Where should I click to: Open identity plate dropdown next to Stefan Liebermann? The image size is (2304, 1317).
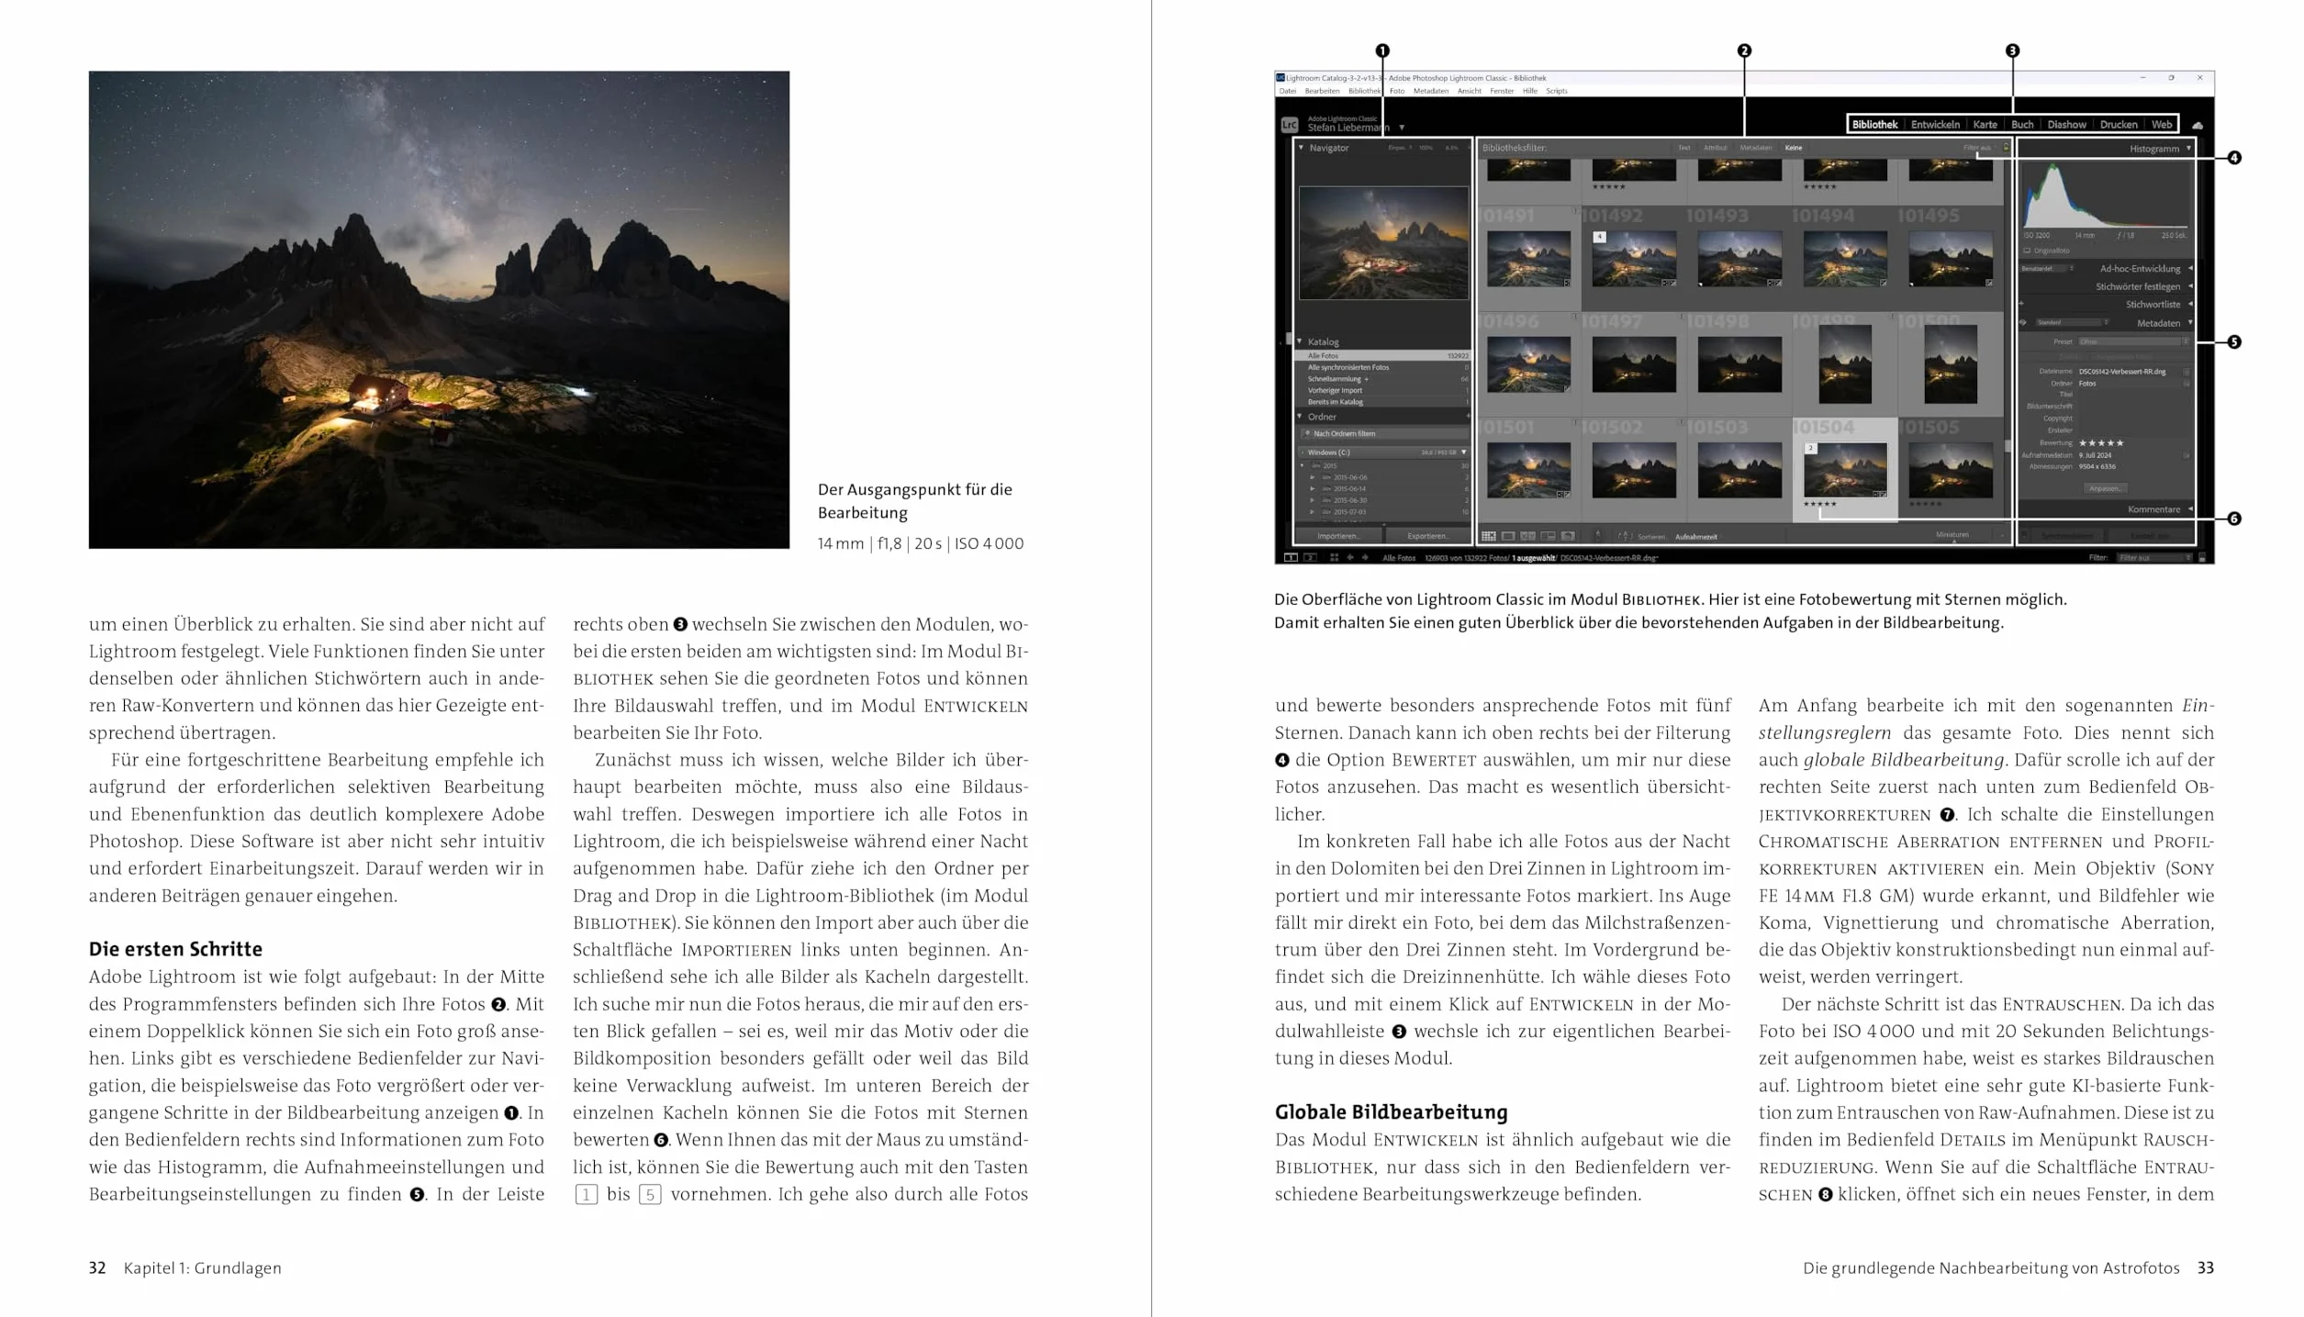coord(1402,128)
